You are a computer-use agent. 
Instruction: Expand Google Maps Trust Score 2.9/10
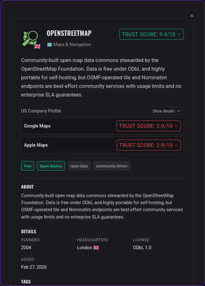pyautogui.click(x=148, y=126)
